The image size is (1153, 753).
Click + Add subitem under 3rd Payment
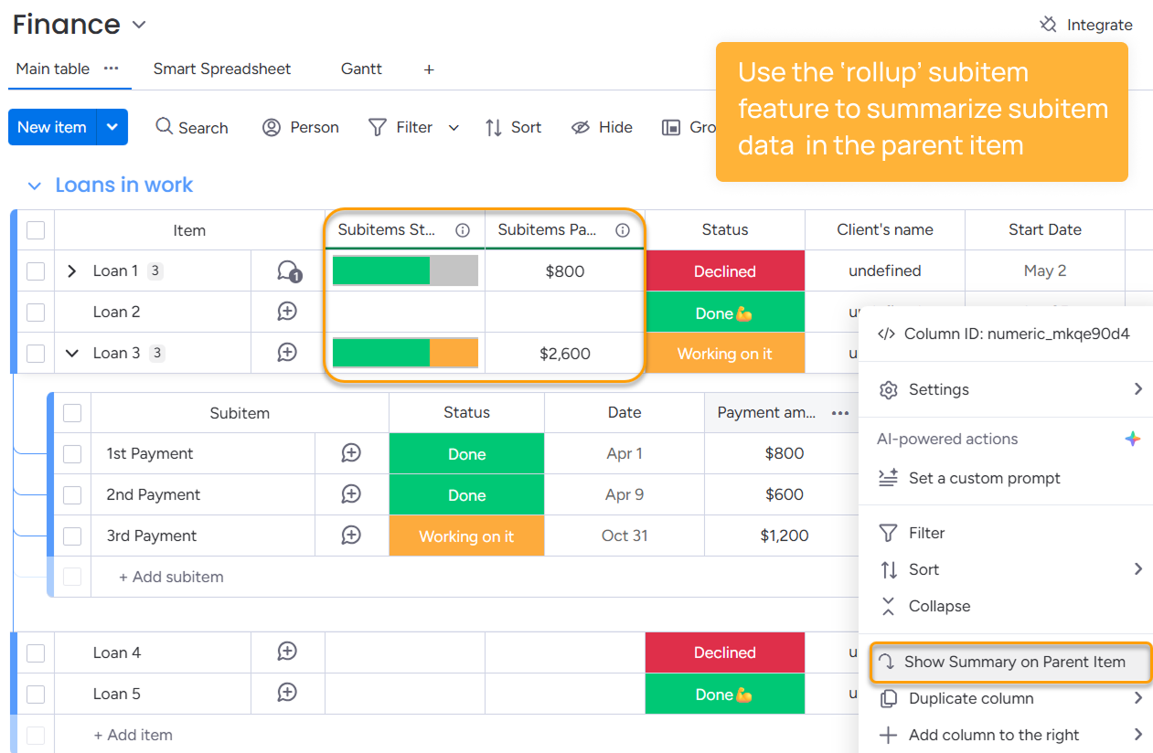tap(171, 577)
